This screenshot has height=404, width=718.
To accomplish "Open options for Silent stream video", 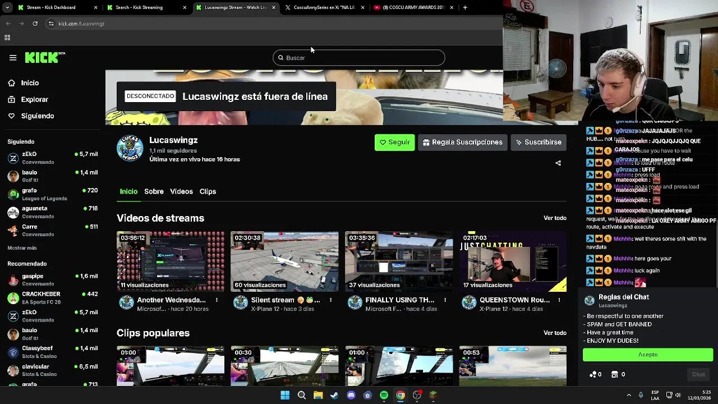I will [x=330, y=300].
